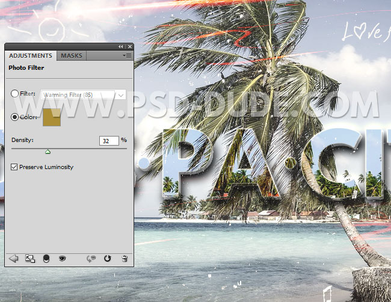Open the Warming Filter (85) dropdown
Screen dimensions: 391x302
point(83,95)
